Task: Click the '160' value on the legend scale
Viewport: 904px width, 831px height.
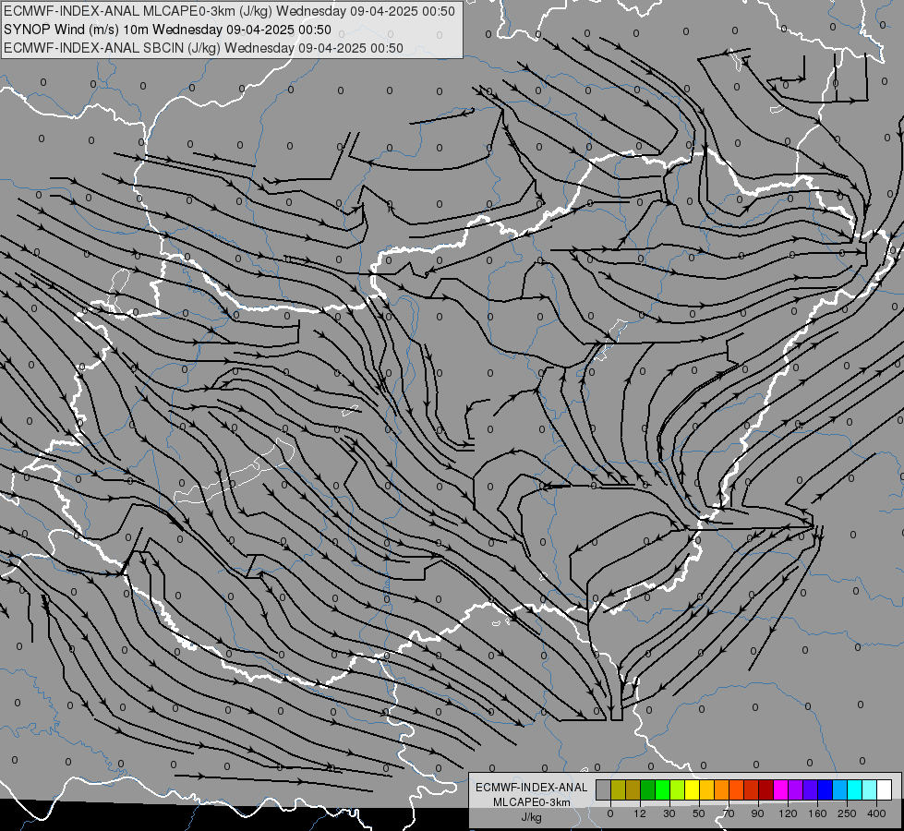Action: pyautogui.click(x=817, y=813)
